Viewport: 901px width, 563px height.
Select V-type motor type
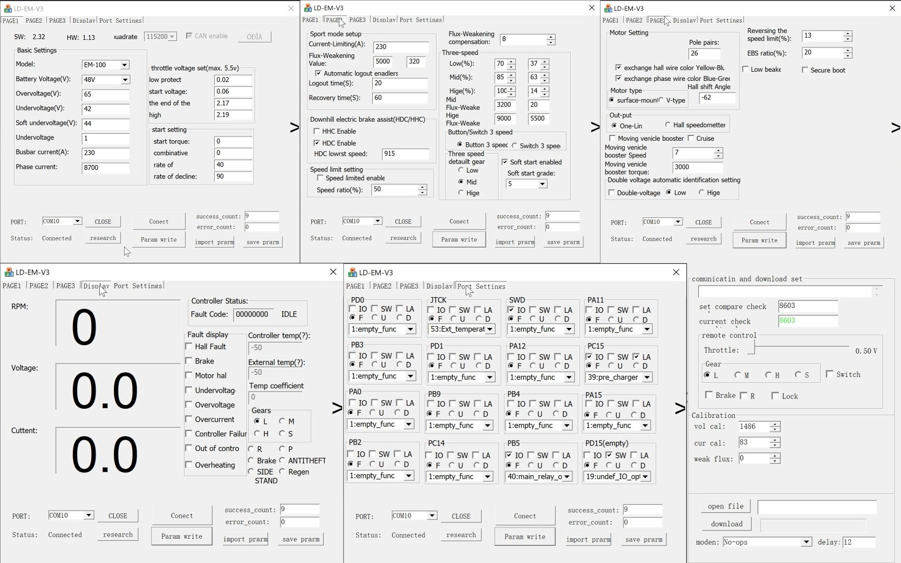click(661, 100)
